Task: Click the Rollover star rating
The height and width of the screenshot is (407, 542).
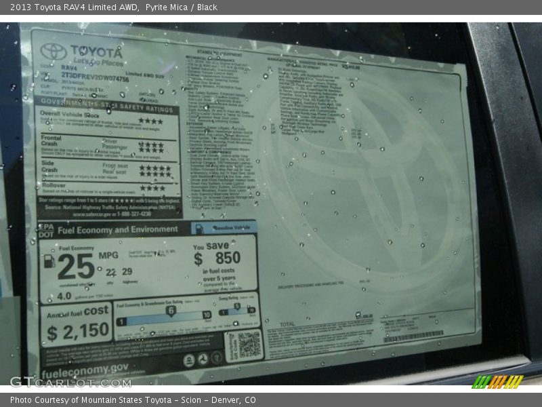Action: 152,189
